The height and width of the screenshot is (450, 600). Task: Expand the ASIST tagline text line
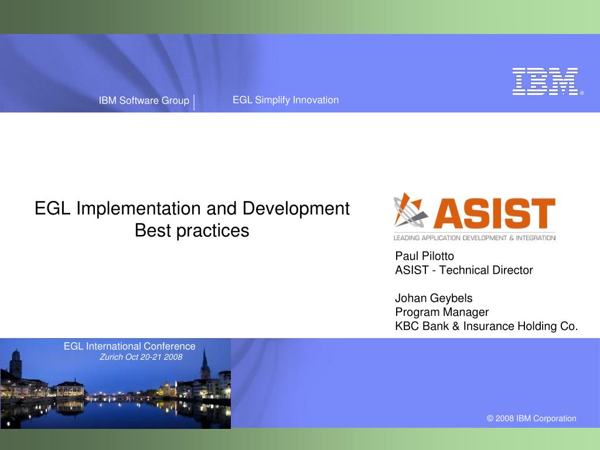point(476,238)
